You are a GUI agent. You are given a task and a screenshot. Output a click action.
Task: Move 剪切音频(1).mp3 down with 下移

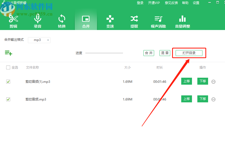203,81
